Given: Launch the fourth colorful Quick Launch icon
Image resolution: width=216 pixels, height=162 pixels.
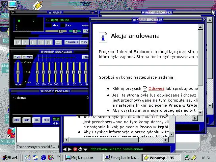Looking at the screenshot, I should (x=51, y=158).
